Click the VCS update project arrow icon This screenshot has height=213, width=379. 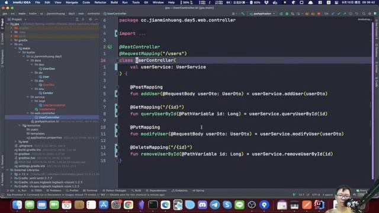point(333,14)
